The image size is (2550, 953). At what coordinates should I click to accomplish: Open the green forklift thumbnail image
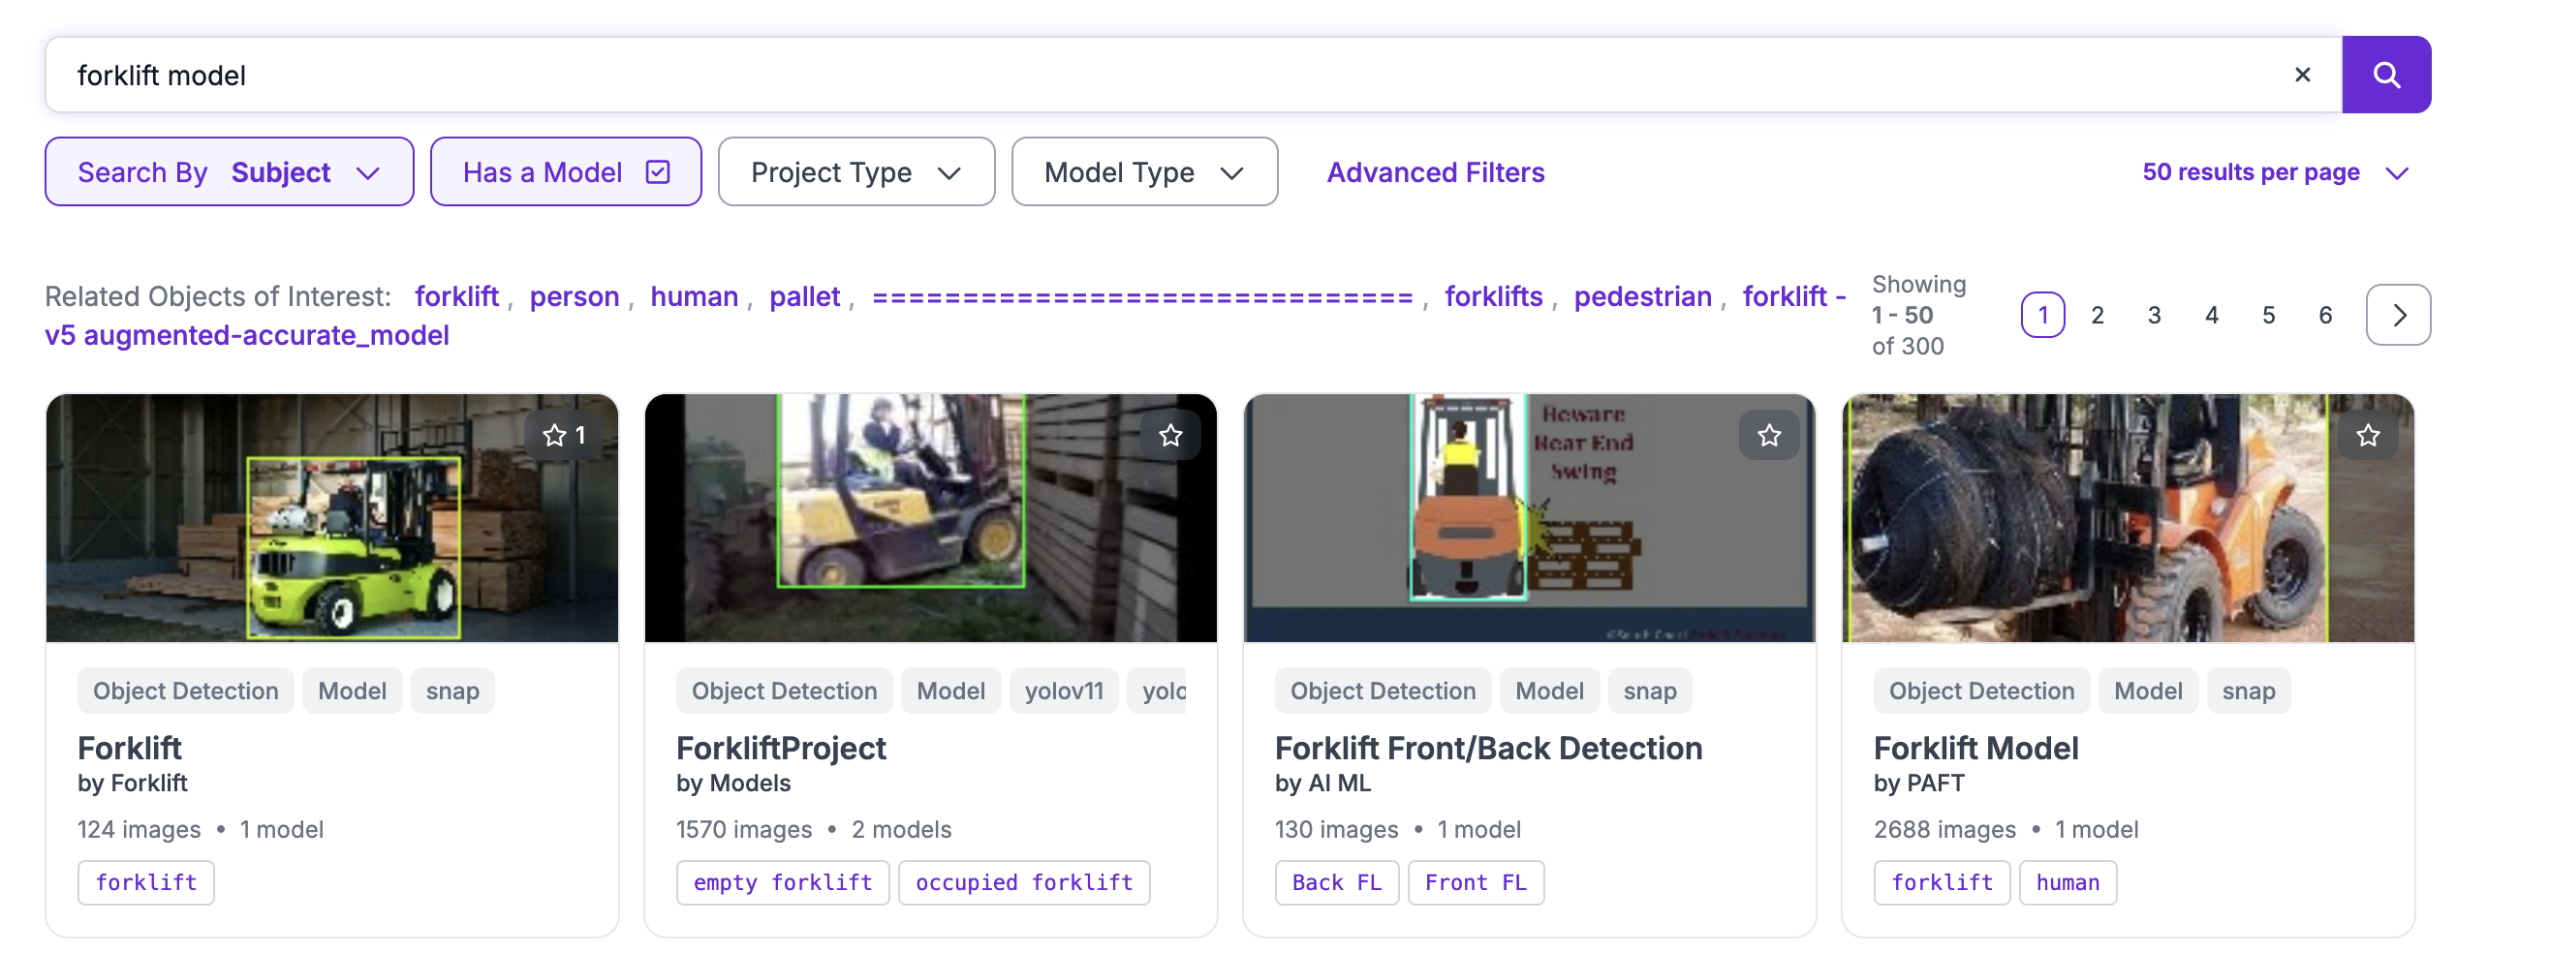pyautogui.click(x=331, y=518)
